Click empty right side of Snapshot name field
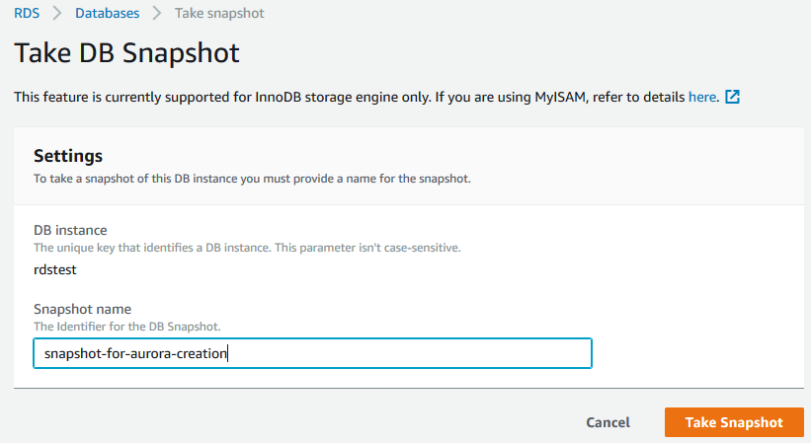Image resolution: width=811 pixels, height=443 pixels. [x=445, y=353]
